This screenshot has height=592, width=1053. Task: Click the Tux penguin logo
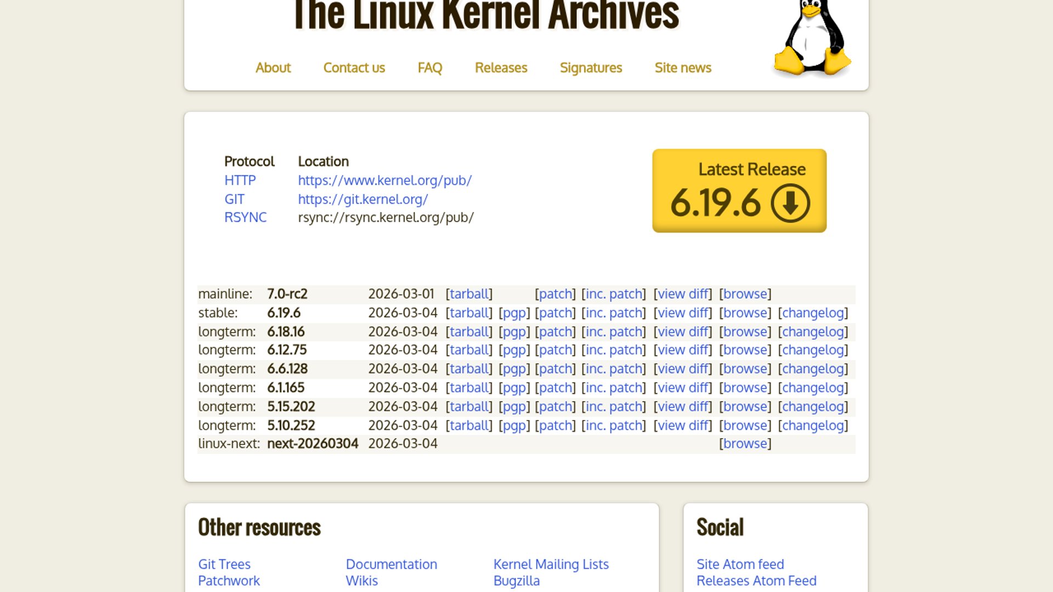[x=812, y=38]
